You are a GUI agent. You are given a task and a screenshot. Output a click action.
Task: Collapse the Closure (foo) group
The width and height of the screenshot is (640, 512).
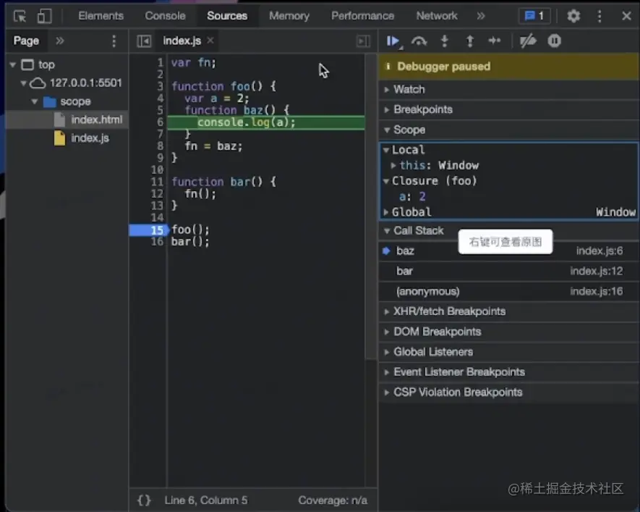tap(386, 181)
